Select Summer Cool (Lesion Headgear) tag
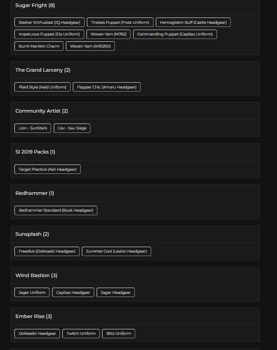Viewport: 277px width, 350px height. [x=116, y=251]
